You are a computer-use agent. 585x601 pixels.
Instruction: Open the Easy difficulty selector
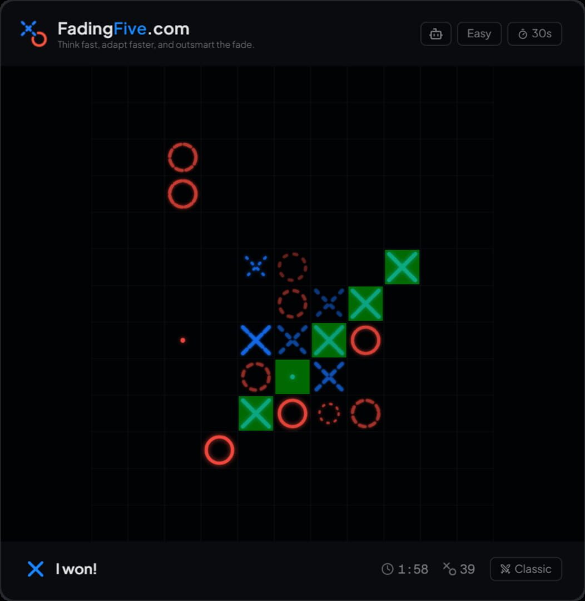pyautogui.click(x=479, y=33)
